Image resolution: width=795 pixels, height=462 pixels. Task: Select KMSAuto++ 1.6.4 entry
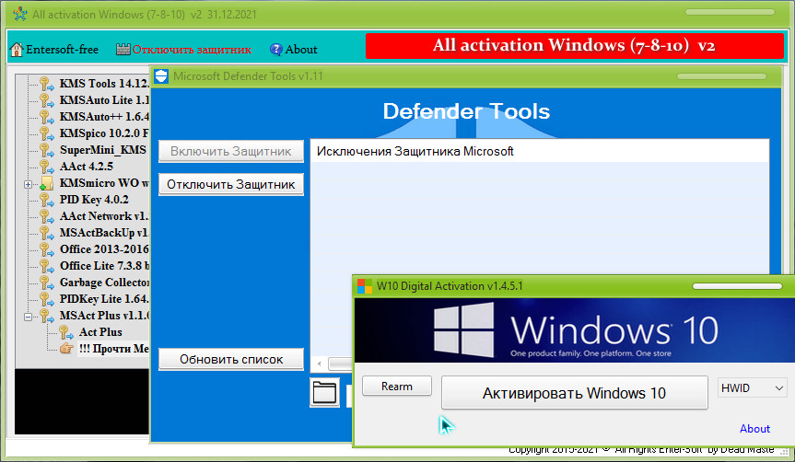[x=104, y=117]
